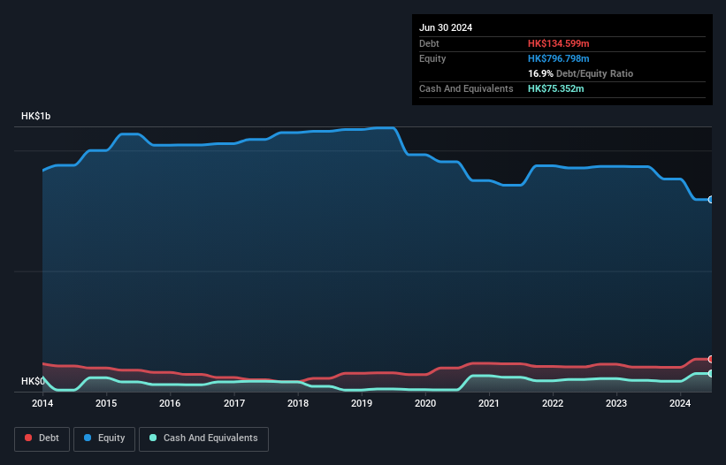Click the HK$134.599m debt value
This screenshot has height=465, width=726.
tap(558, 43)
